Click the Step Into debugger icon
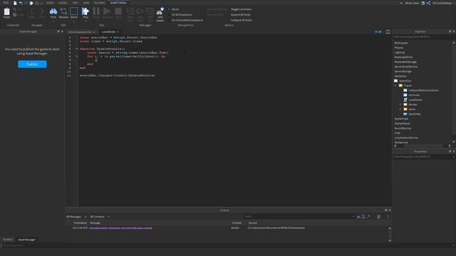Image resolution: width=456 pixels, height=256 pixels. [130, 11]
